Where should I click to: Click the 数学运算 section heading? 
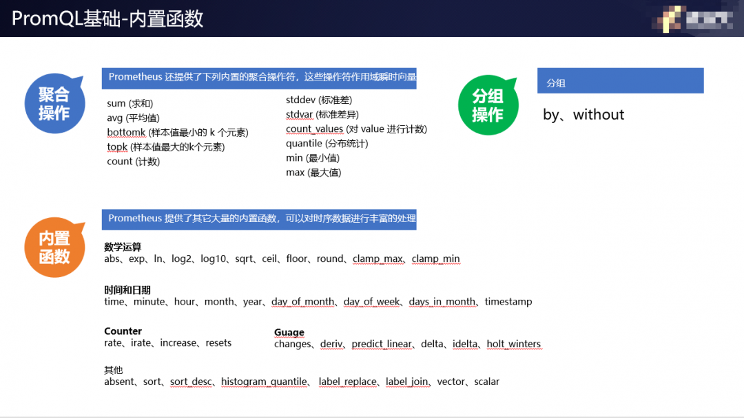pos(123,247)
